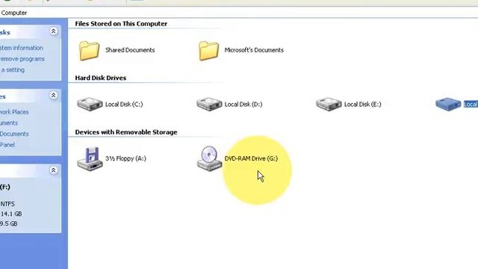Collapse the System Tasks panel chevron
Image resolution: width=478 pixels, height=269 pixels.
[53, 31]
